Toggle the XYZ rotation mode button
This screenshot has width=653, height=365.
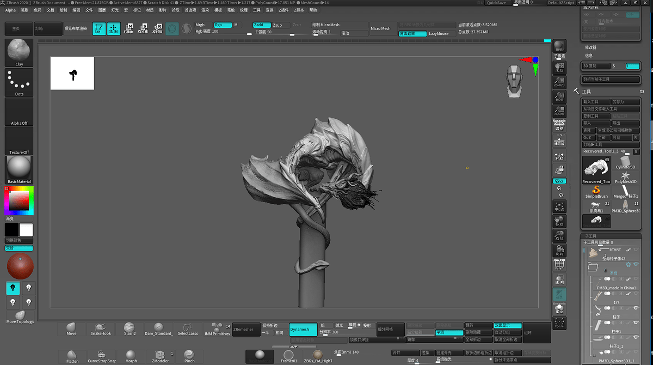[559, 181]
